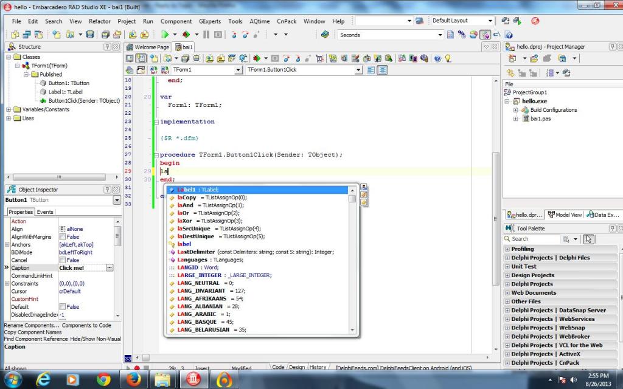Toggle the Cancel property checkbox

click(x=62, y=260)
